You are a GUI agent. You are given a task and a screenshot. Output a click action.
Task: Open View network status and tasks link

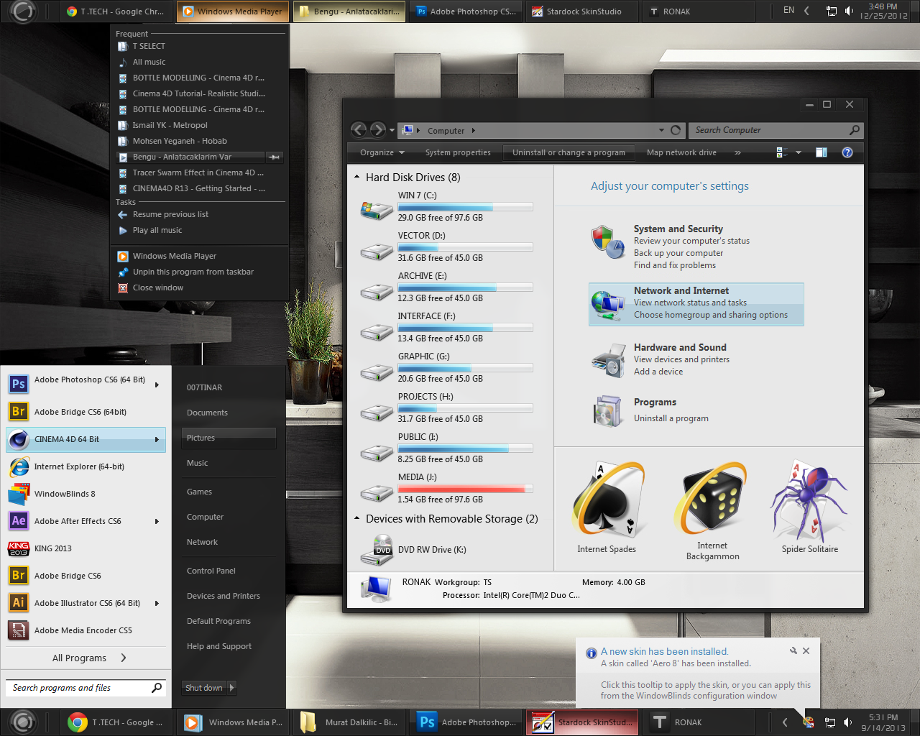[x=690, y=303]
